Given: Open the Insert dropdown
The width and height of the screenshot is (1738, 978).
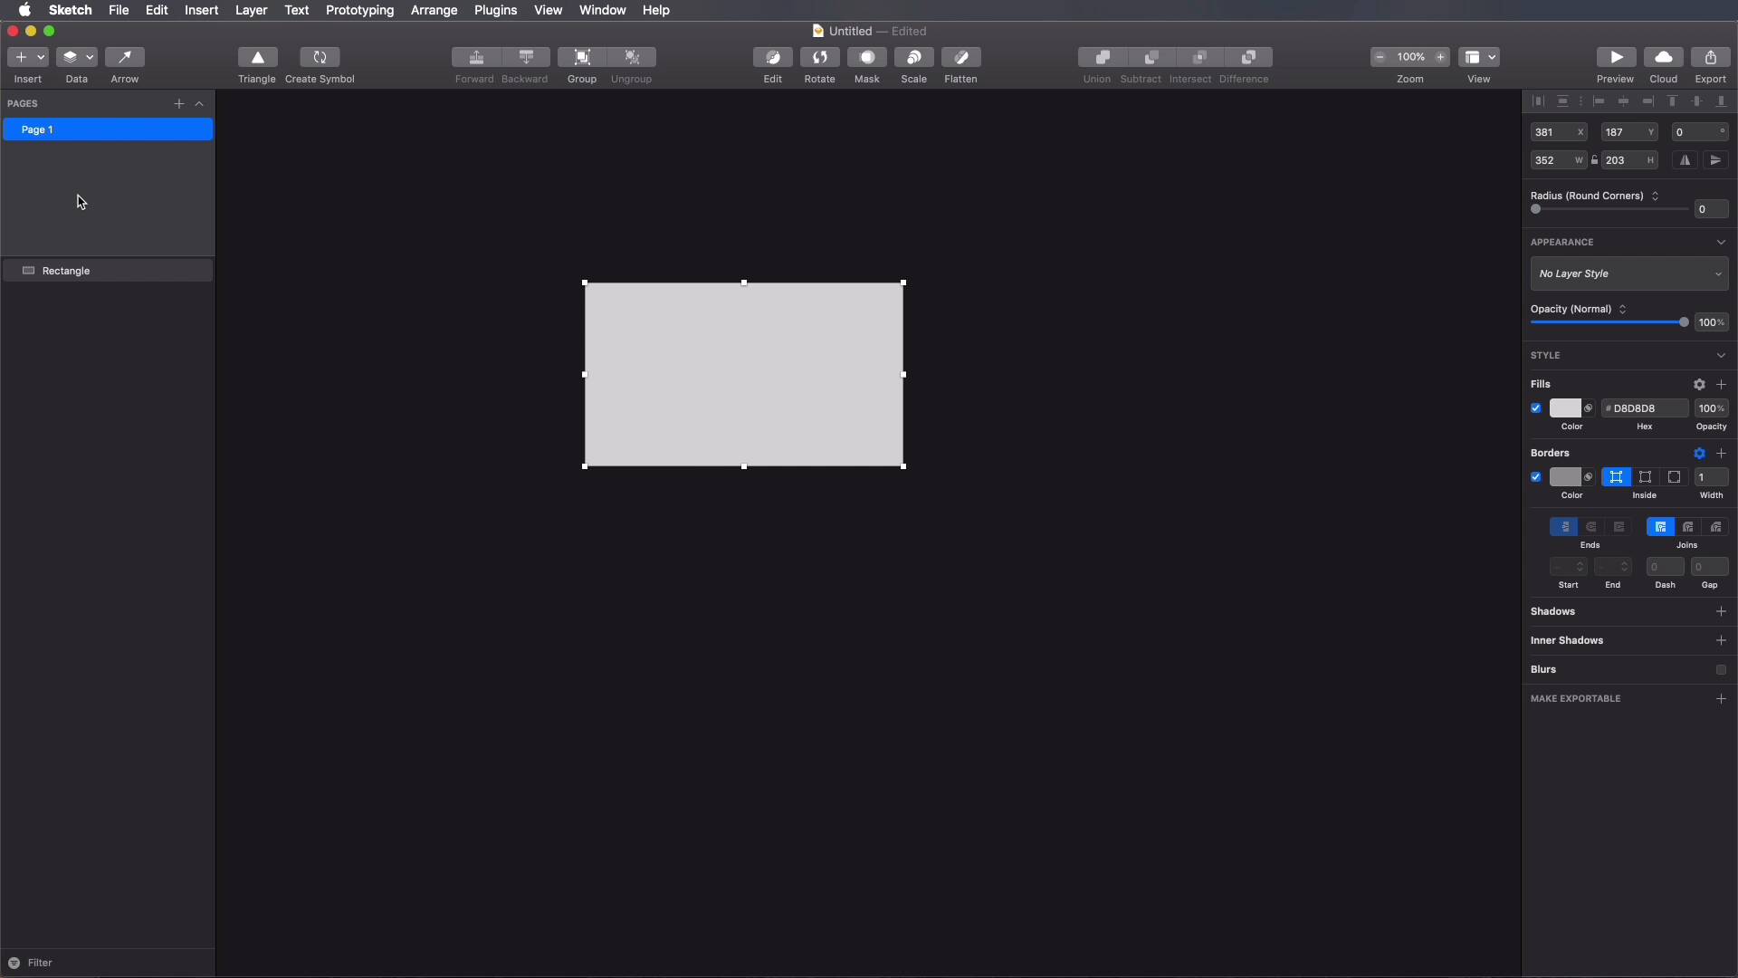Looking at the screenshot, I should click(x=28, y=57).
